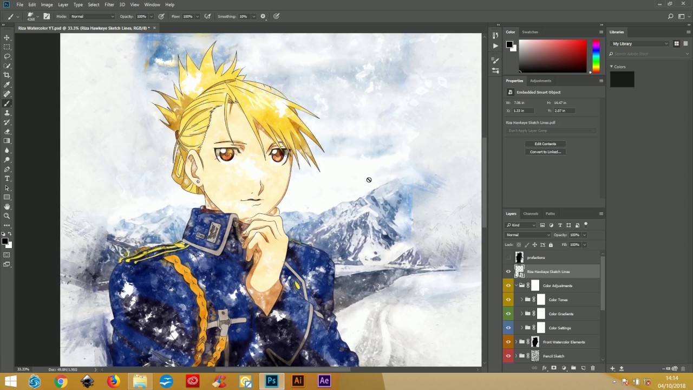Expand the Color Tones group
The height and width of the screenshot is (390, 693).
click(522, 300)
